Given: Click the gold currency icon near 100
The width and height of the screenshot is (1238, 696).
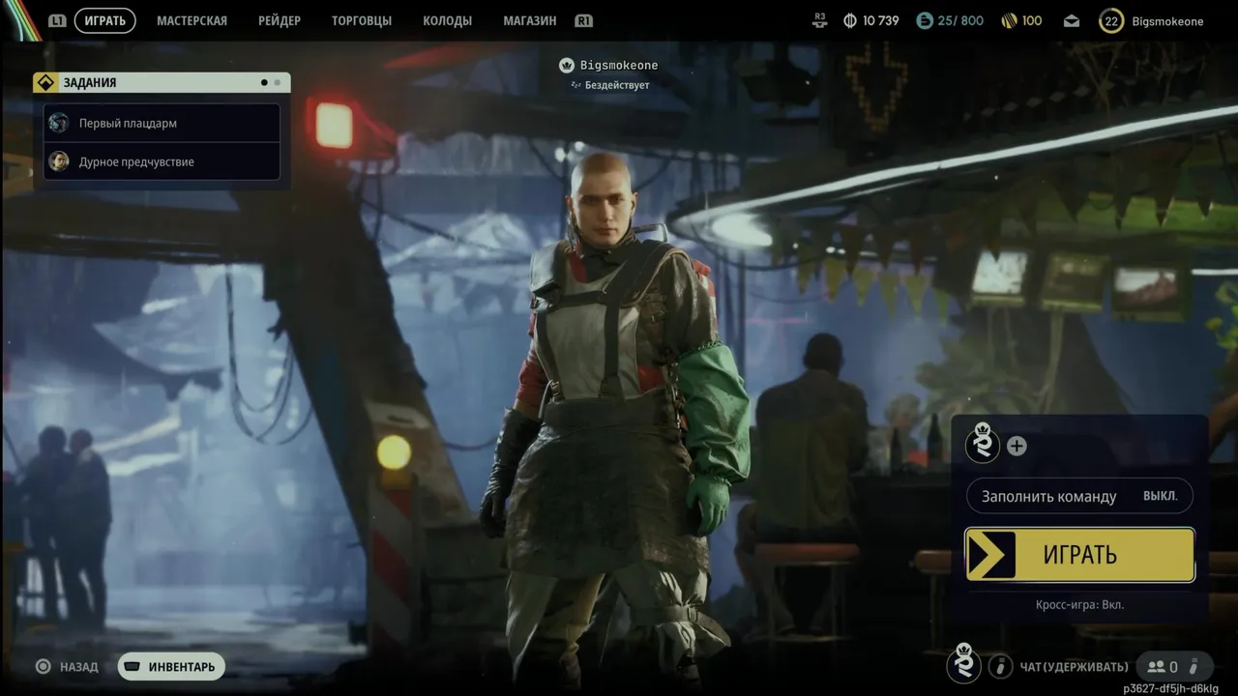Looking at the screenshot, I should pos(1008,20).
